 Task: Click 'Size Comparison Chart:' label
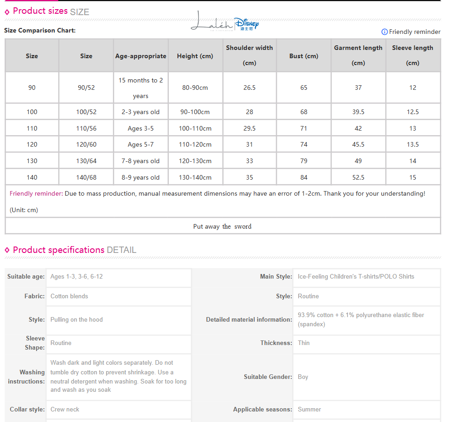(40, 31)
